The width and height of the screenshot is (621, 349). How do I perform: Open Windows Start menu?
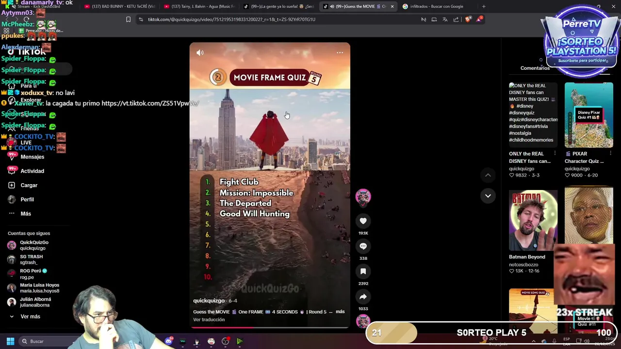10,341
